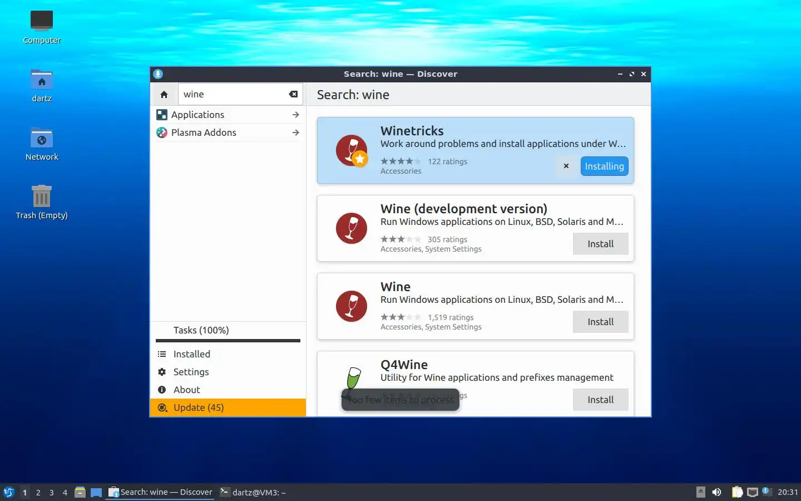Expand Applications with its arrow
This screenshot has width=801, height=501.
(295, 115)
